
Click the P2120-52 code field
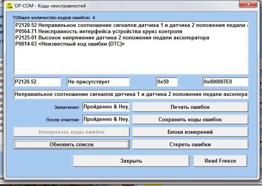(37, 82)
